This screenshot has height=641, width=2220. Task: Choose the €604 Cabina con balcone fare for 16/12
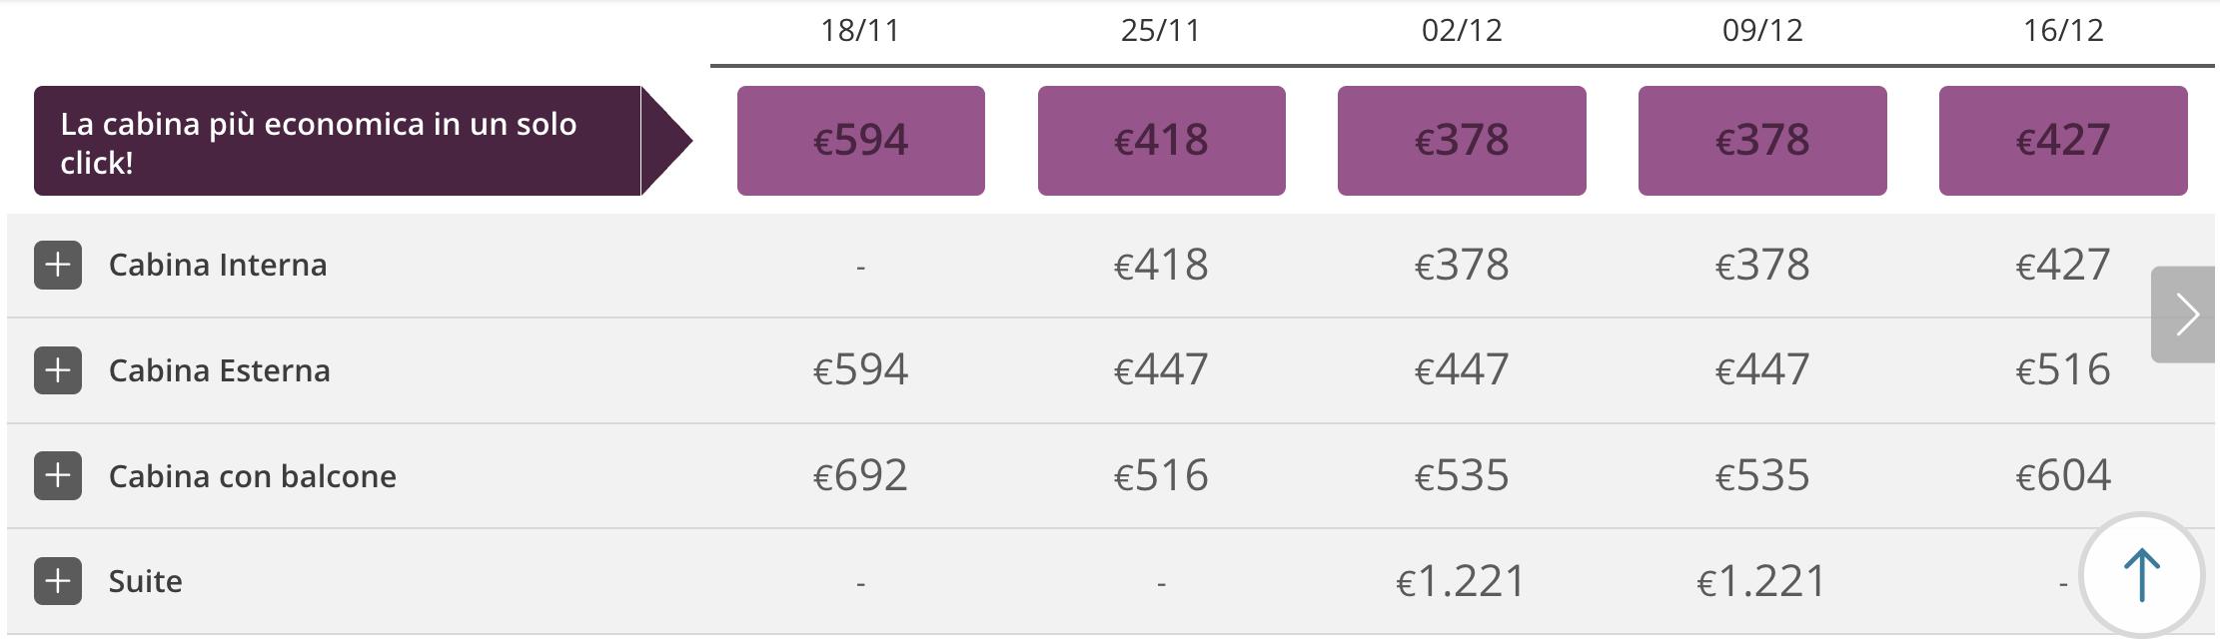pos(2062,474)
